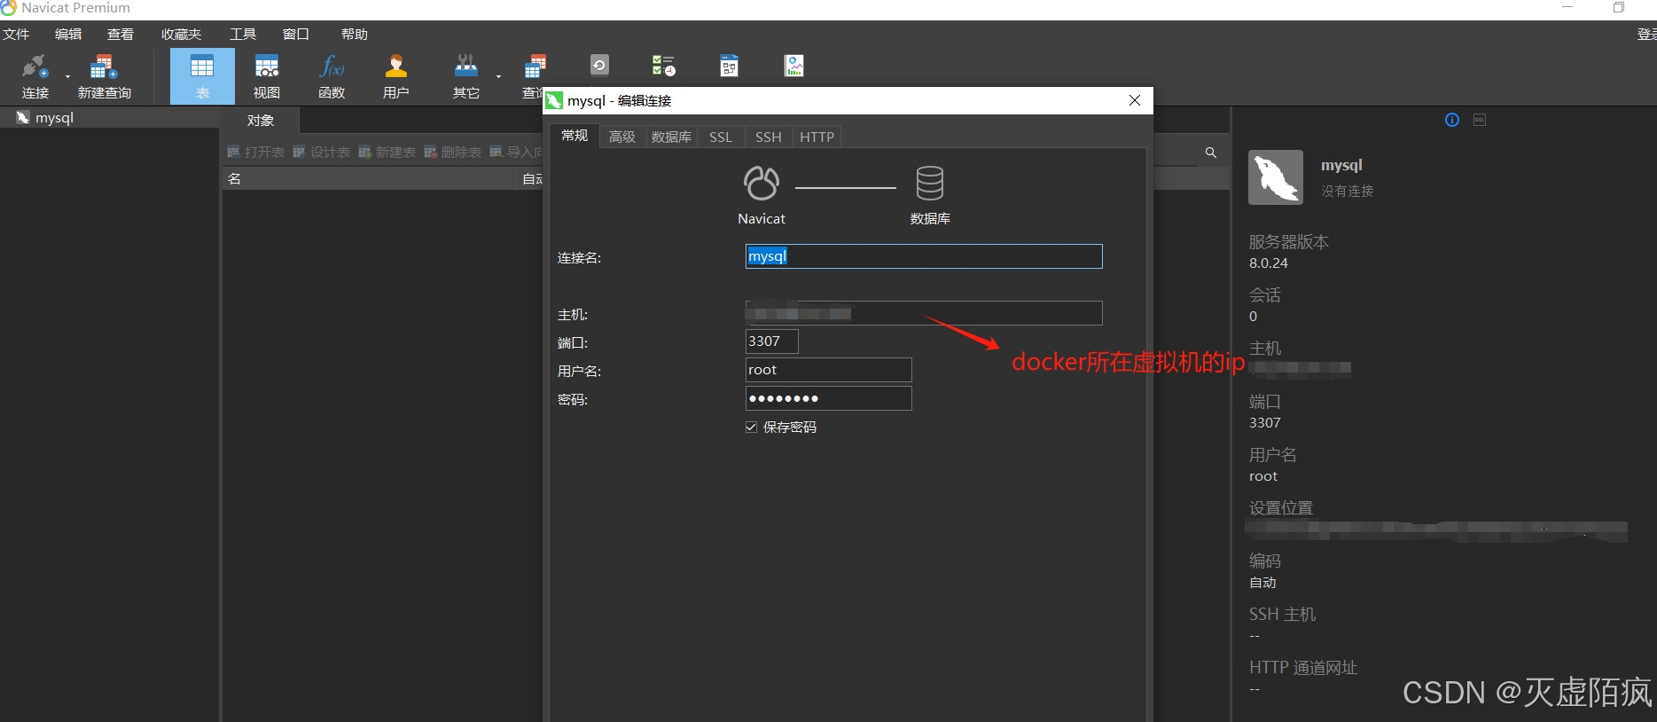
Task: Click the 删除表 delete table button
Action: pos(453,153)
